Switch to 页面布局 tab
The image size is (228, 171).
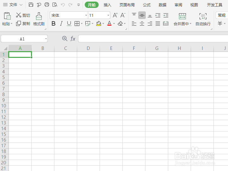coord(127,5)
